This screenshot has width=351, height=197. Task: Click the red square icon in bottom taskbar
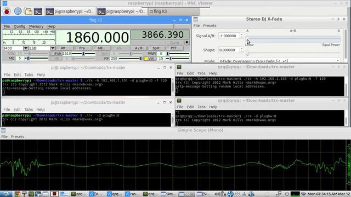[54, 194]
